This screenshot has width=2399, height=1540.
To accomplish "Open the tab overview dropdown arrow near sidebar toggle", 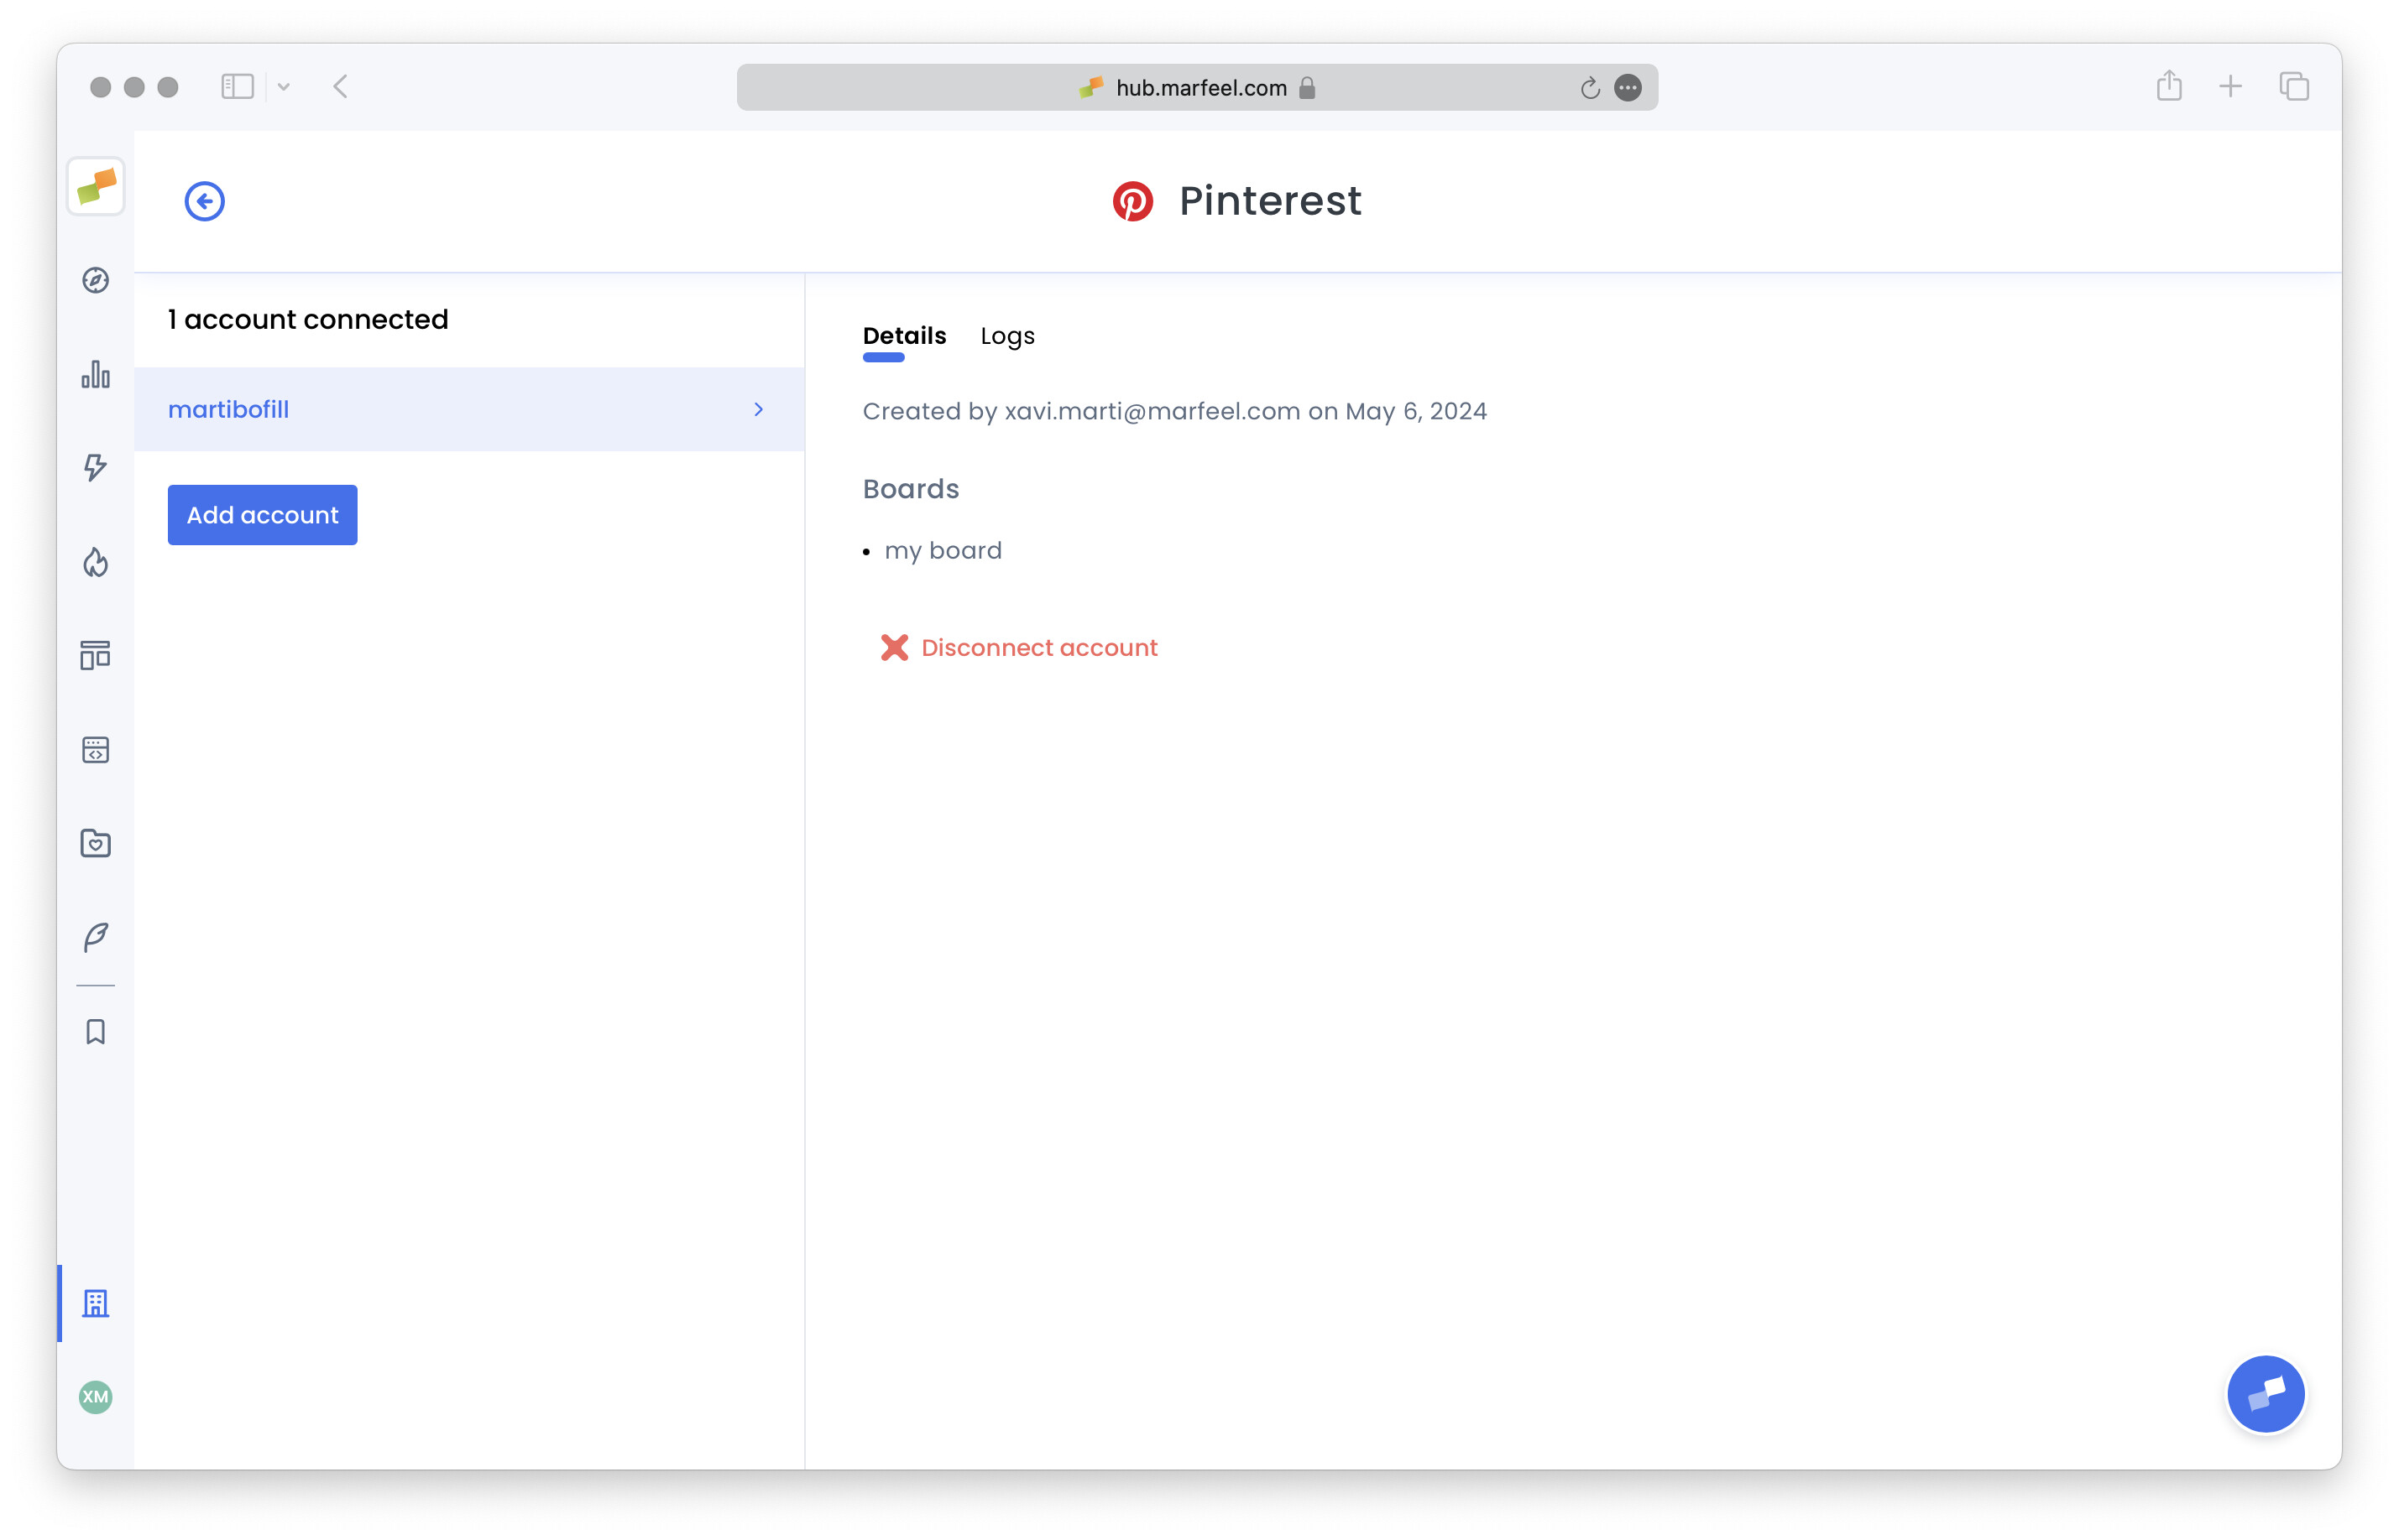I will pyautogui.click(x=283, y=86).
